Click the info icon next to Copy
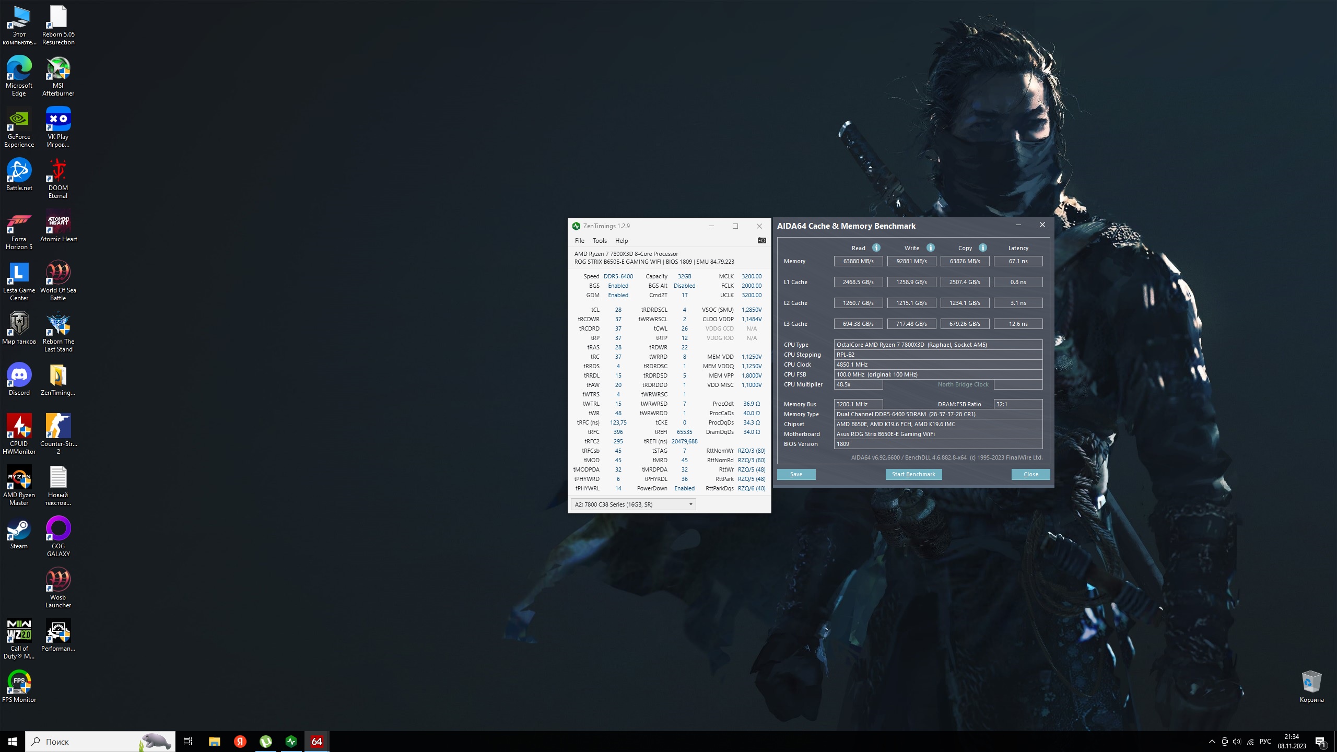The width and height of the screenshot is (1337, 752). click(x=983, y=248)
